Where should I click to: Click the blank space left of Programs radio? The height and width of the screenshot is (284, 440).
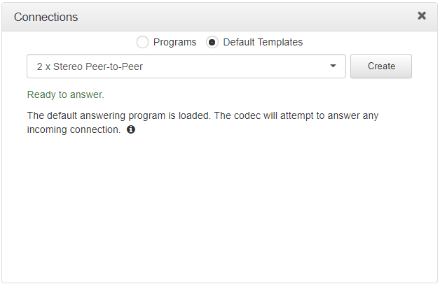tap(77, 42)
